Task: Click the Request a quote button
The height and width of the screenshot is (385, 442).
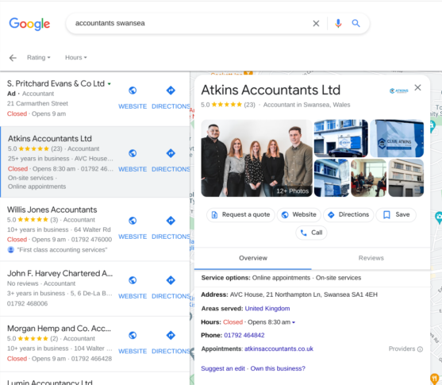Action: pyautogui.click(x=240, y=215)
